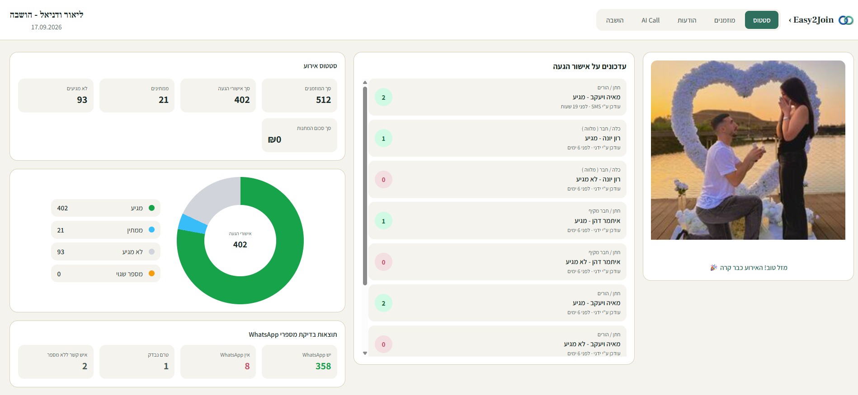Click the down arrow of the updates scrollbar

pos(365,353)
